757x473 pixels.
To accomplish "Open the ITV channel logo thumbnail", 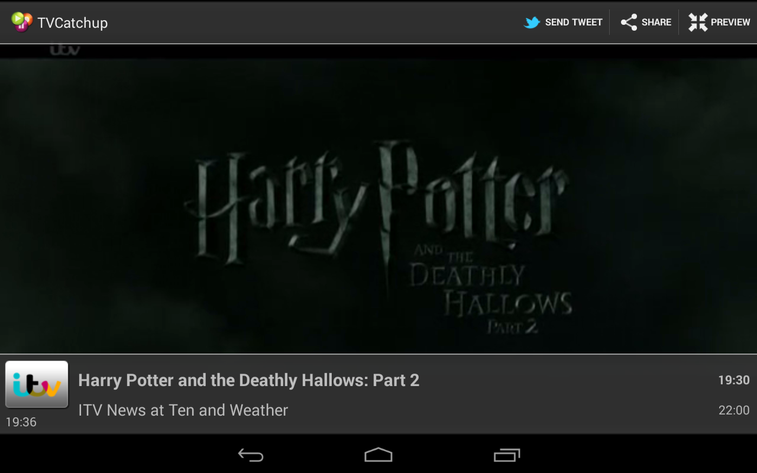I will (37, 384).
